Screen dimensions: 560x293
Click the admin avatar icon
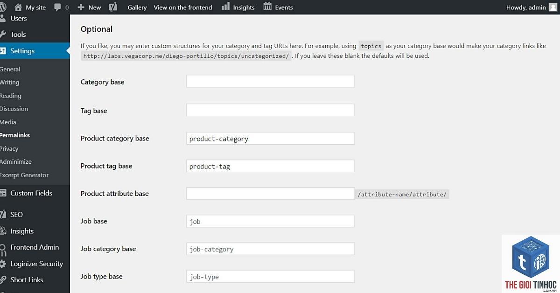click(x=553, y=7)
